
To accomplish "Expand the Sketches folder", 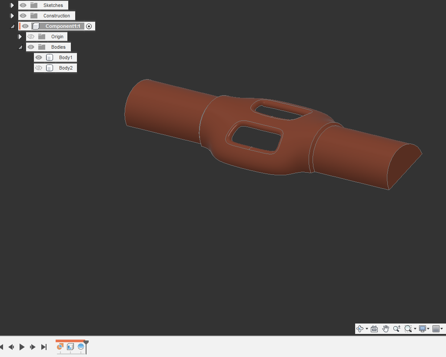I will click(11, 5).
